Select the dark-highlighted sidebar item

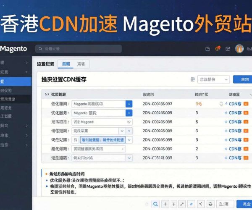pos(15,99)
